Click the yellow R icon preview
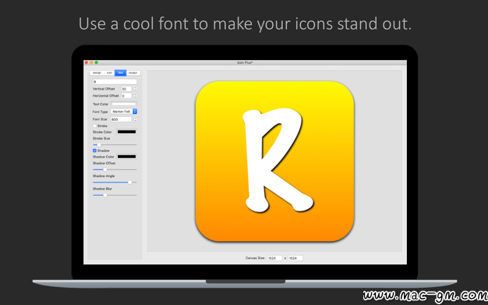Viewport: 488px width, 305px height. tap(275, 161)
